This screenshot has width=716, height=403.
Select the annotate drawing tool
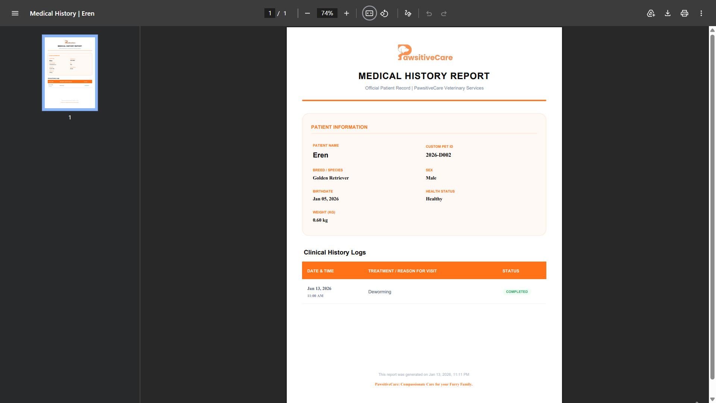pos(408,13)
